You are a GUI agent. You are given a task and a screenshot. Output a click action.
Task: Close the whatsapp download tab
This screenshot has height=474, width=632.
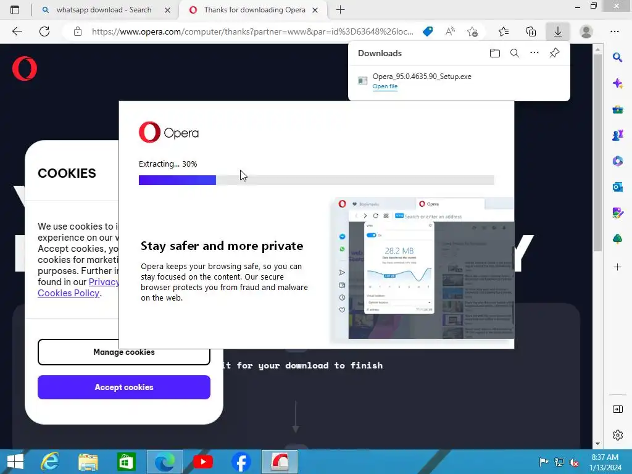[168, 10]
